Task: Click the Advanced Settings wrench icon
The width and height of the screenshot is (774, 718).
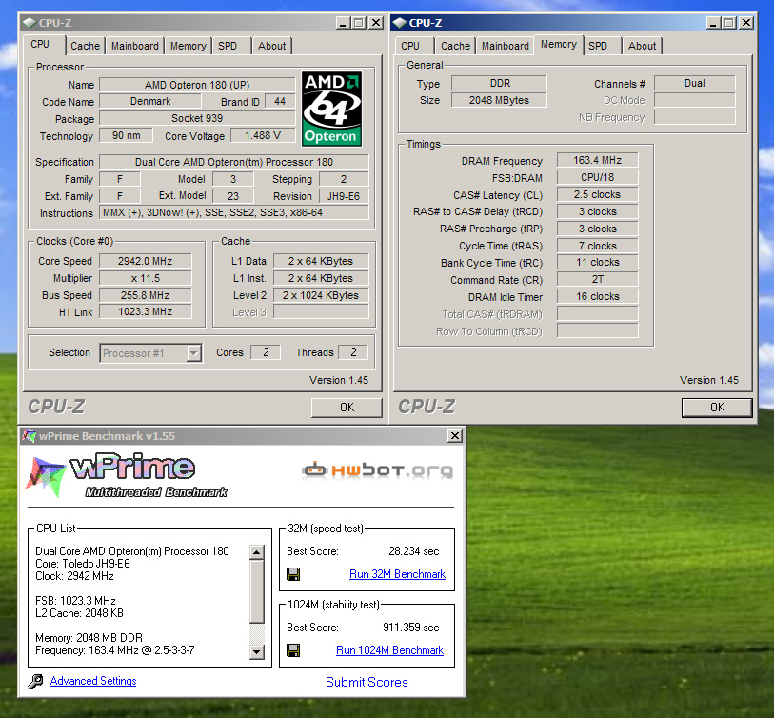Action: click(x=35, y=682)
